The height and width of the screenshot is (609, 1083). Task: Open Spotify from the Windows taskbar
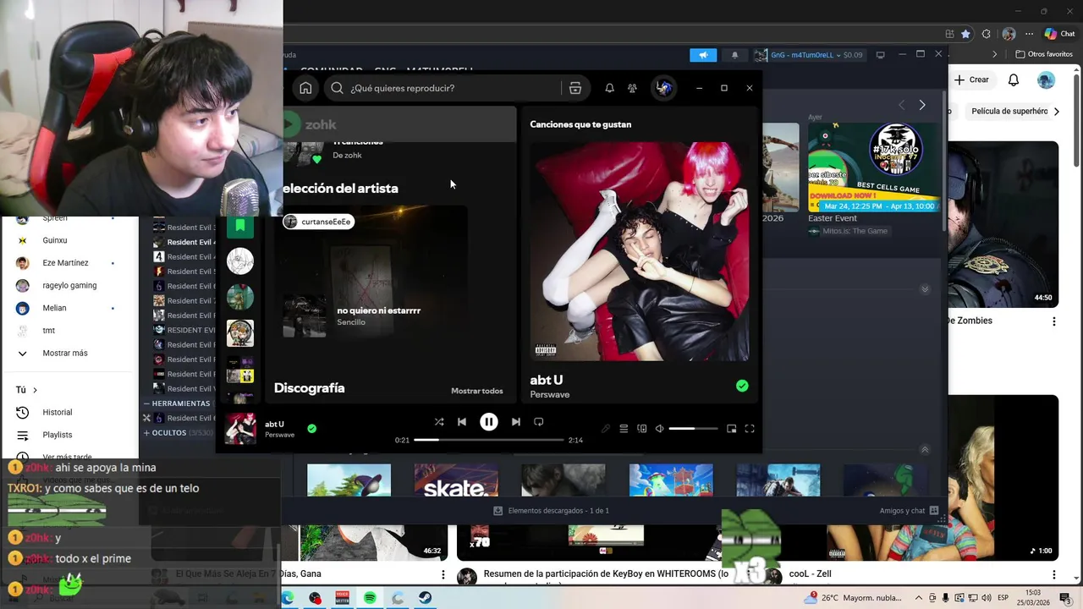371,598
